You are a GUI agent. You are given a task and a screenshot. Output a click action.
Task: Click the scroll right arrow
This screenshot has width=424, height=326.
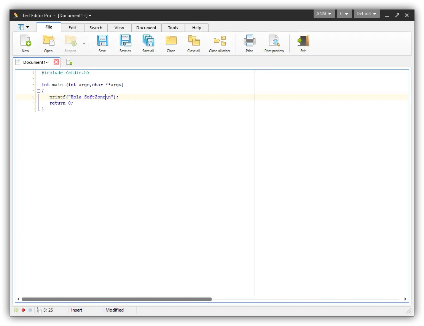pos(405,299)
